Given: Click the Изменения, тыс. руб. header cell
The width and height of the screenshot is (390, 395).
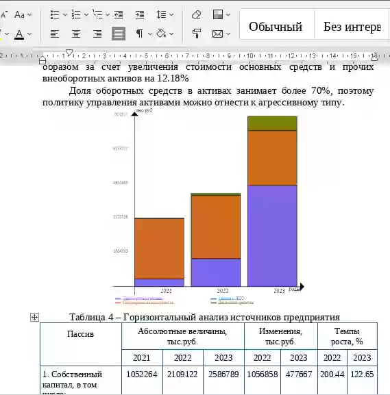Looking at the screenshot, I should [280, 336].
